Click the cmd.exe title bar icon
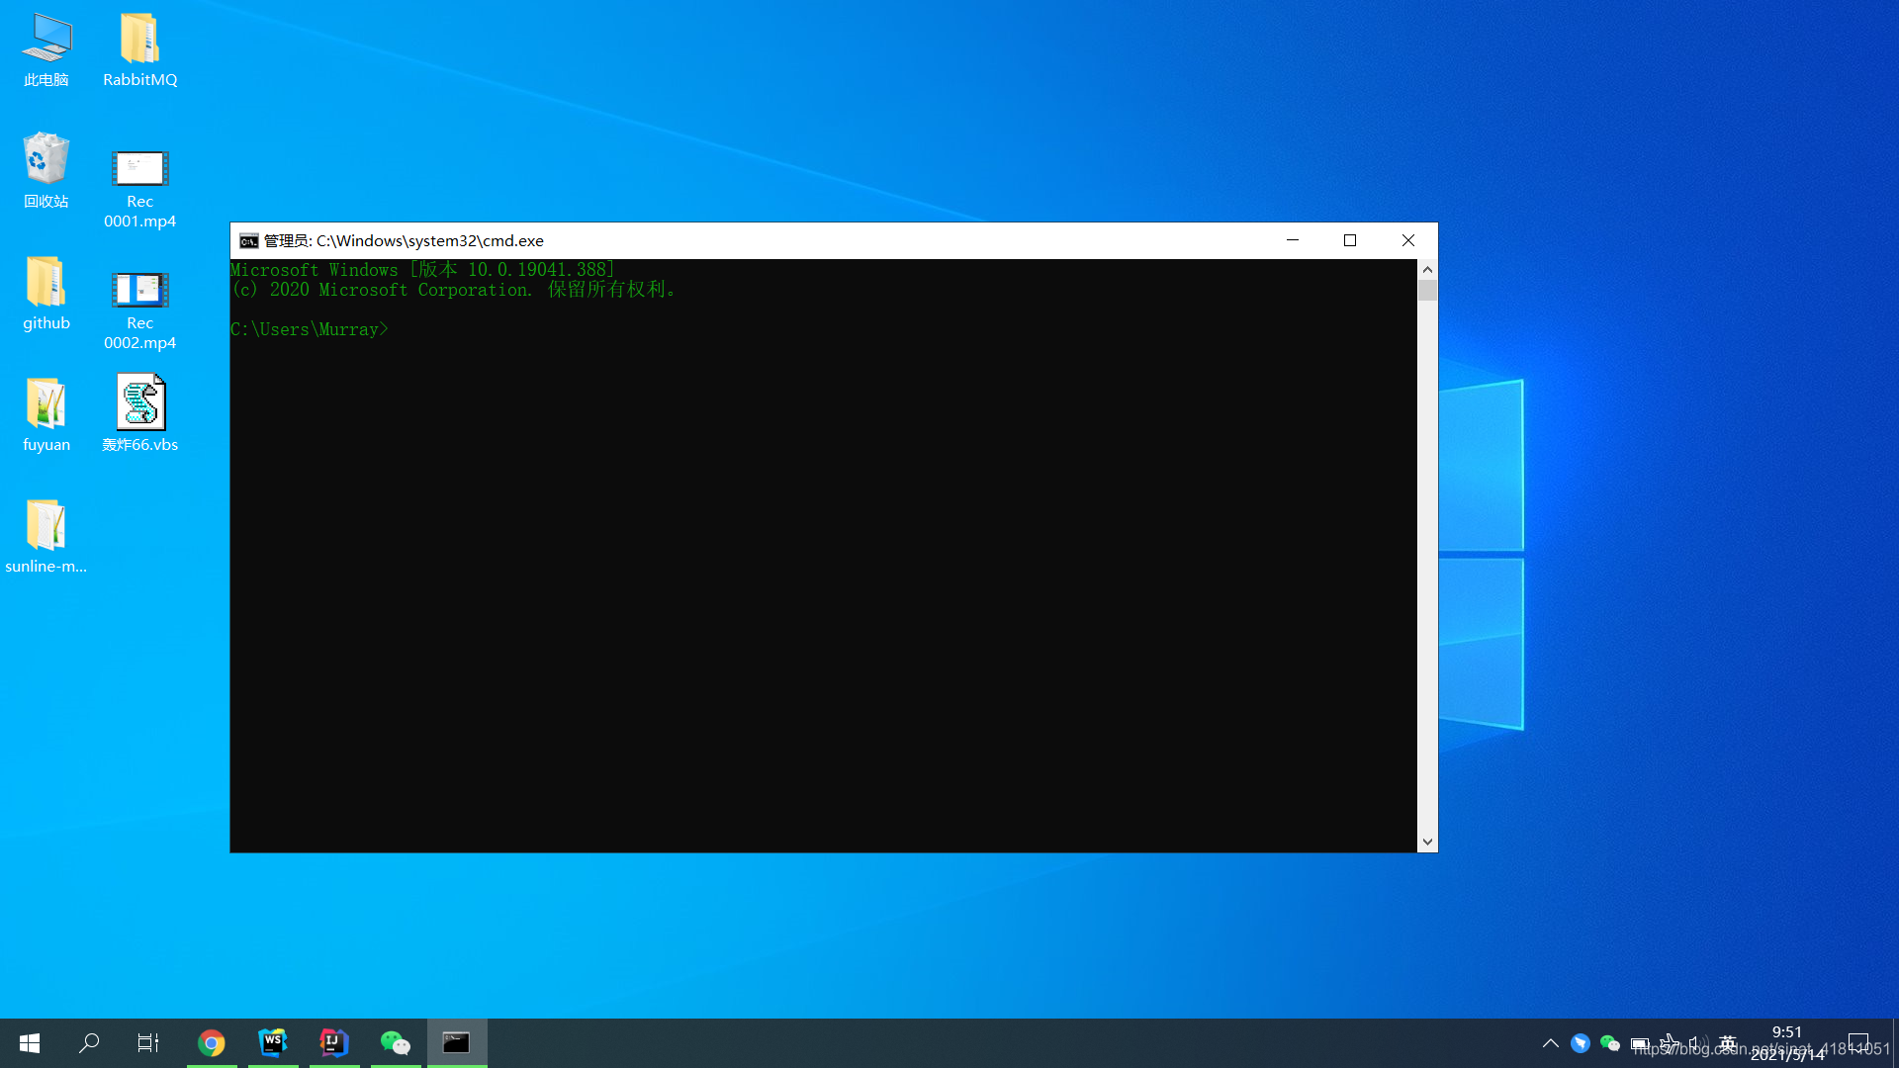This screenshot has width=1899, height=1068. 248,241
